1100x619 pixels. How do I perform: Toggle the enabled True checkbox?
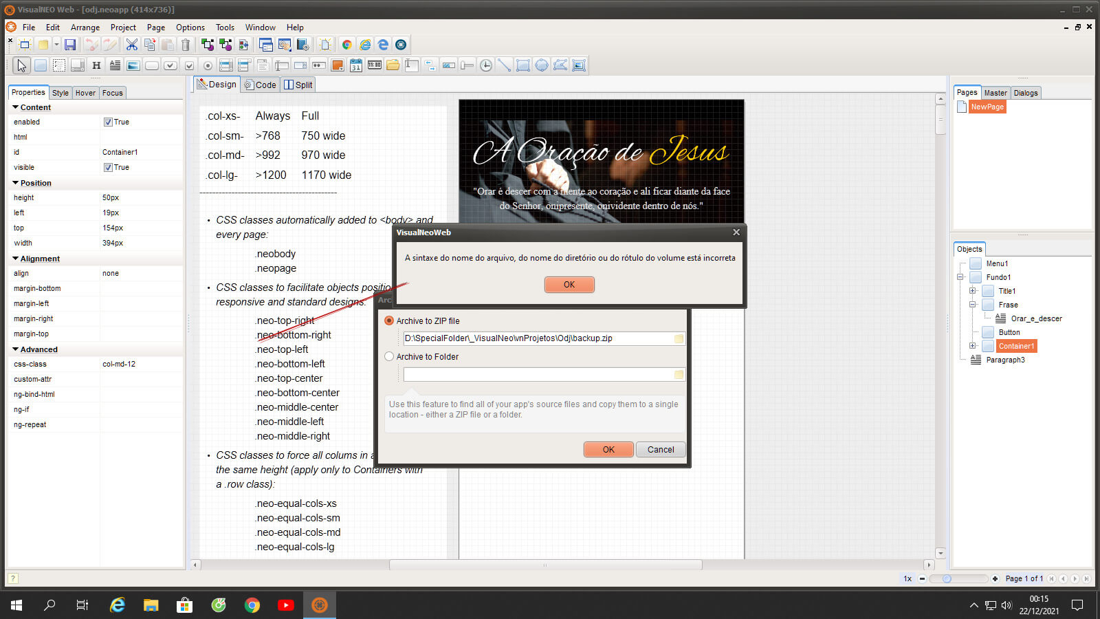pos(108,122)
